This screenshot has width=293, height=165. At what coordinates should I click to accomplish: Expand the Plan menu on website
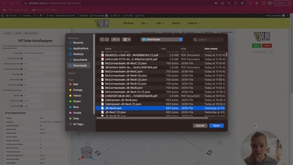pos(145,23)
